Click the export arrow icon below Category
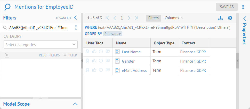Image resolution: width=250 pixels, height=109 pixels. [7, 55]
